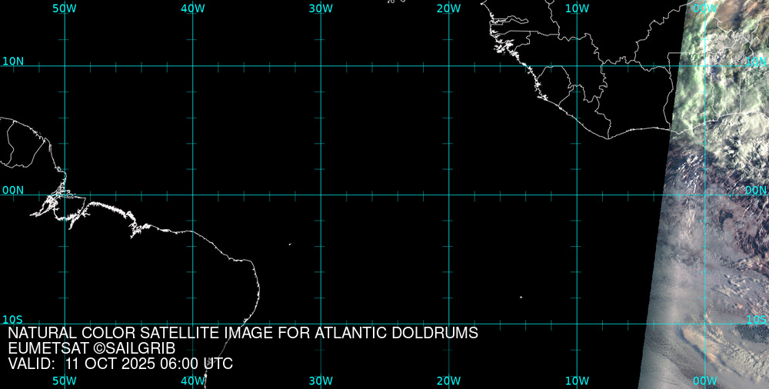Click the equator and 20W gridline intersection
The width and height of the screenshot is (769, 389).
(x=449, y=194)
